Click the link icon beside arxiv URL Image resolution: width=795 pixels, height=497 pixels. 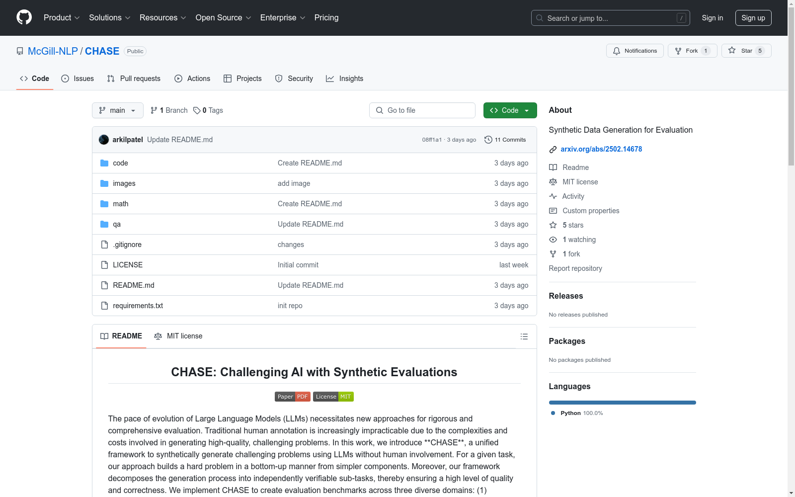[553, 150]
